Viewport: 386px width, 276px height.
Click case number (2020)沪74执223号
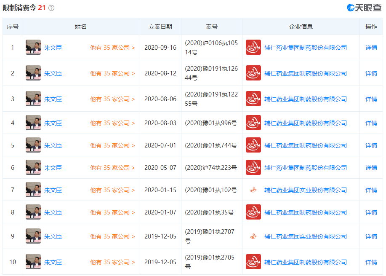(x=211, y=168)
